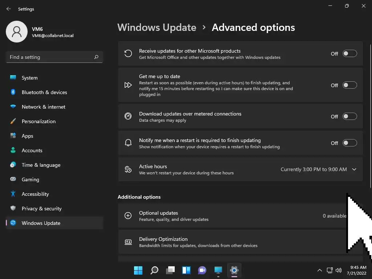Click the Bluetooth icon in sidebar
This screenshot has width=372, height=279.
point(13,92)
